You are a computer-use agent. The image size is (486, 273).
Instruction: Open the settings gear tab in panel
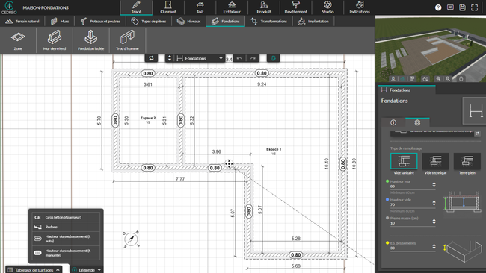[417, 122]
